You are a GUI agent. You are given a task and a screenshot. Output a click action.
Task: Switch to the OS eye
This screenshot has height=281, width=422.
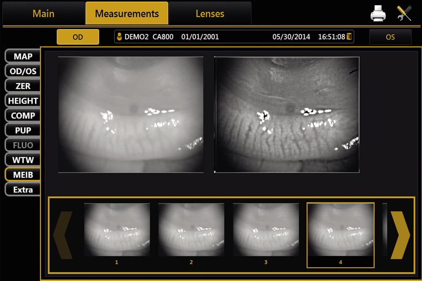point(390,37)
